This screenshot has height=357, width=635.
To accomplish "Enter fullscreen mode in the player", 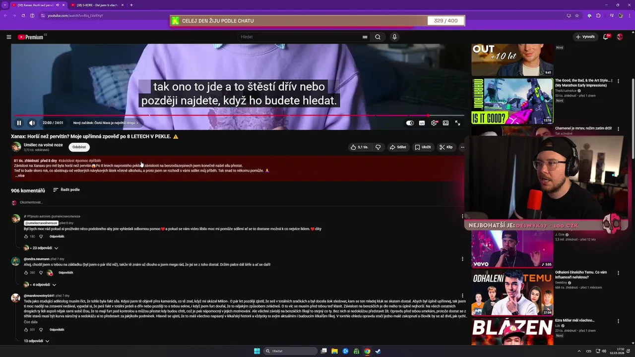I will tap(457, 123).
